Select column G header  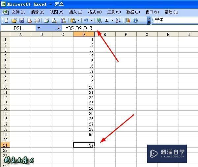147,34
